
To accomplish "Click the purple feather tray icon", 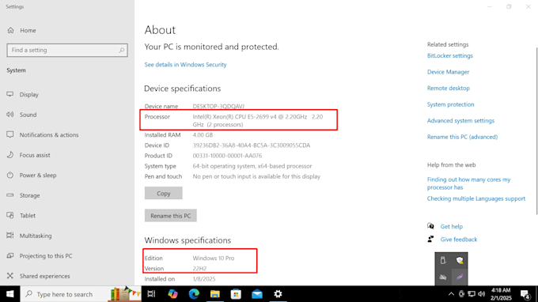I will [460, 277].
